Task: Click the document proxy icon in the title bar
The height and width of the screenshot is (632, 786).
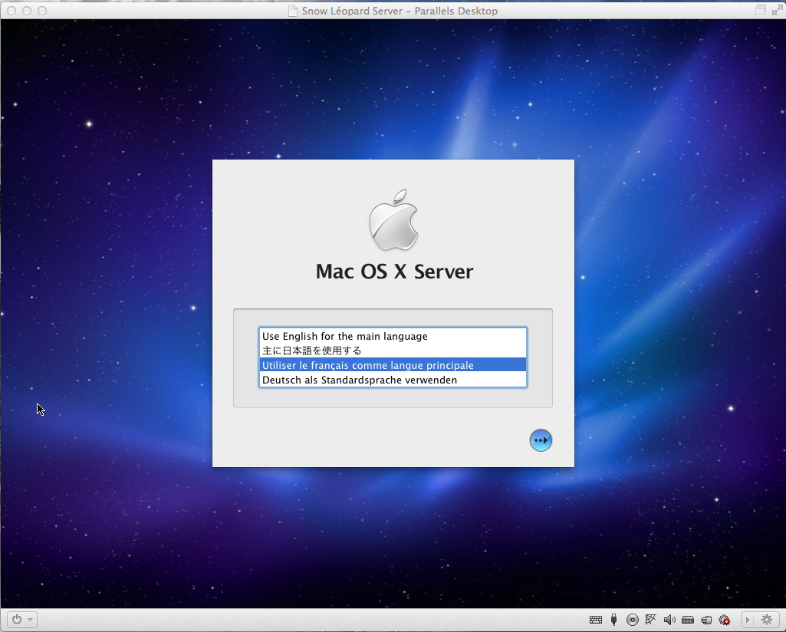Action: point(293,11)
